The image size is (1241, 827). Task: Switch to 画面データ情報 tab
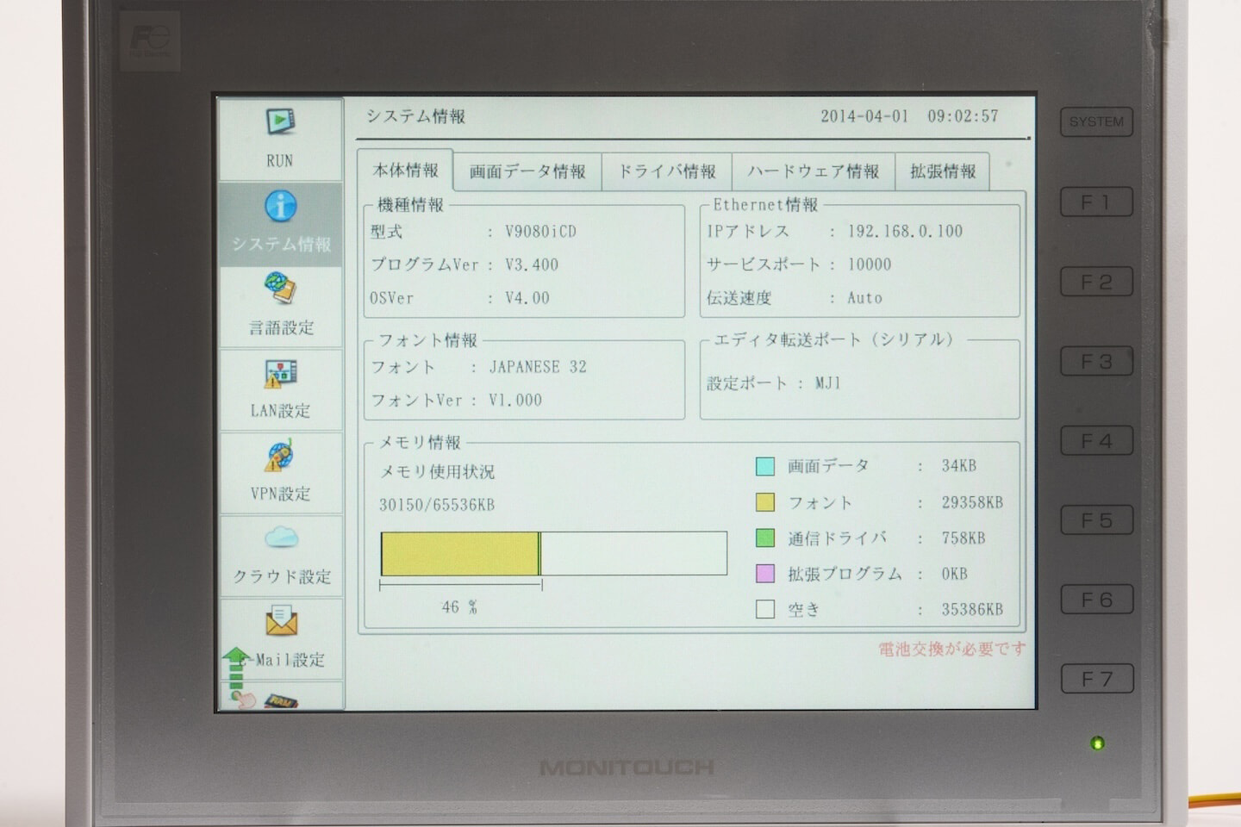[x=527, y=171]
